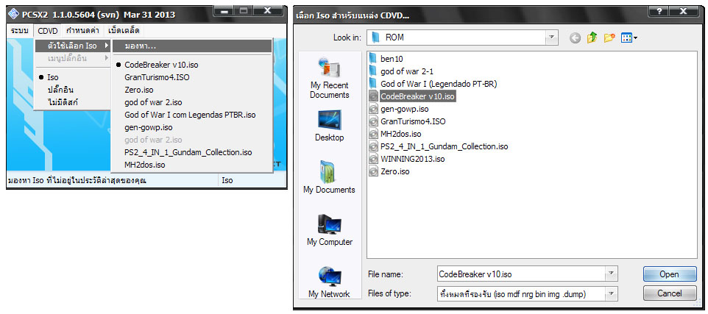Click the Open button
The image size is (708, 314).
(669, 274)
